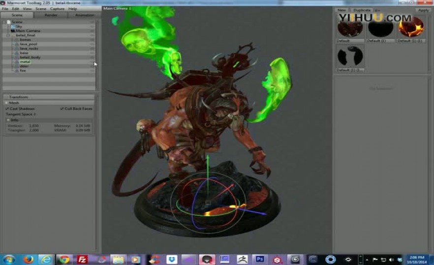Open Google Chrome from the taskbar
This screenshot has width=434, height=265.
click(64, 260)
